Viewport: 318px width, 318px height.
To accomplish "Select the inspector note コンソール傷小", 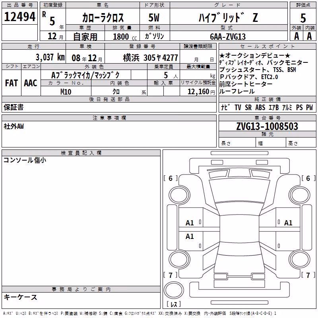I will pos(25,160).
